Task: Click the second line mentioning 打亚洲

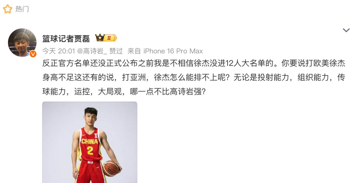Action: pyautogui.click(x=194, y=78)
